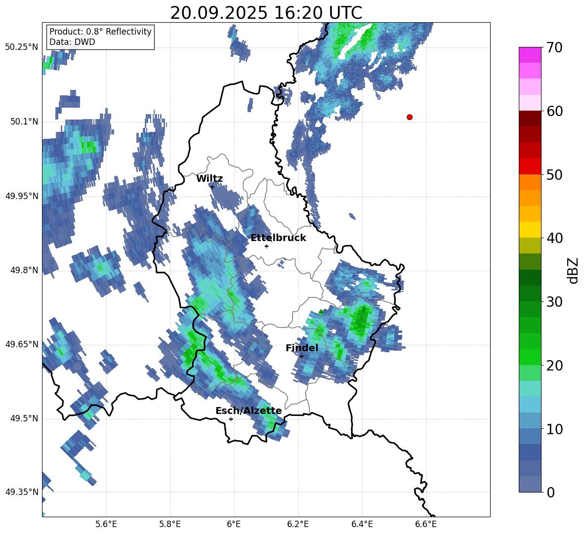585x534 pixels.
Task: Click the Ettelbruck city label
Action: pos(278,238)
